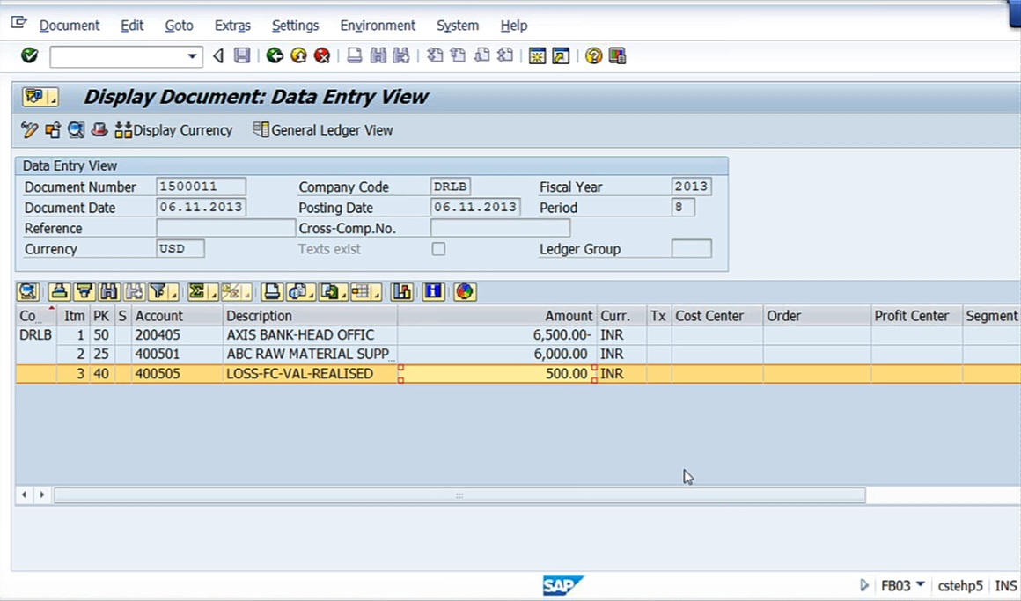Click the ALV Details magnifier icon
Screen dimensions: 1021x601
click(x=28, y=292)
